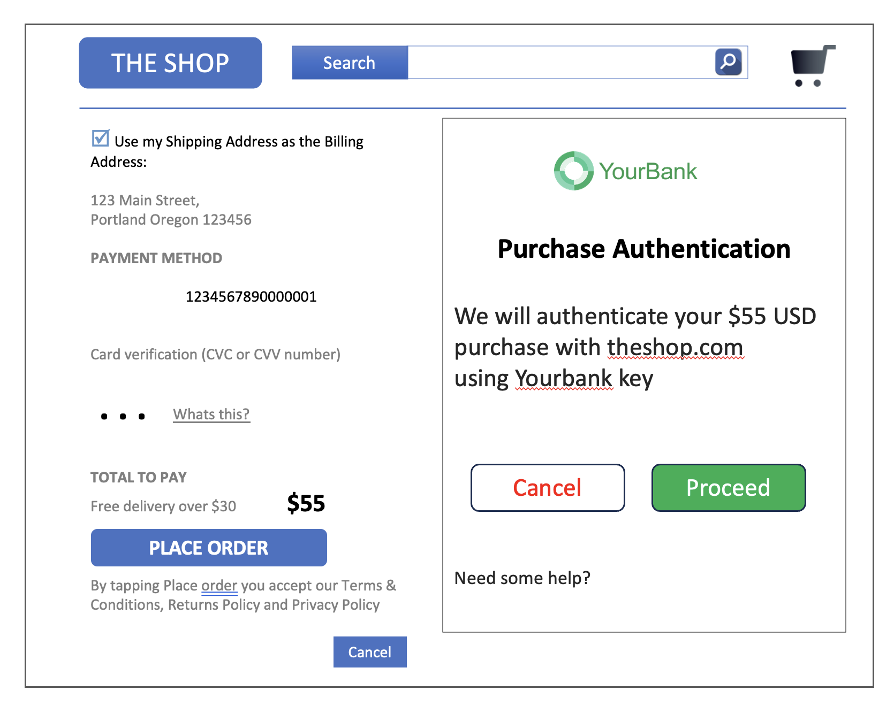The image size is (894, 706).
Task: Click the YourBank circular logo icon
Action: [x=574, y=171]
